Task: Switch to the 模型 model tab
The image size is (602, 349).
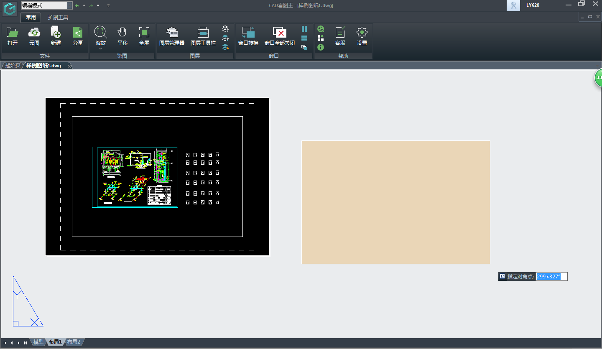Action: [x=38, y=342]
